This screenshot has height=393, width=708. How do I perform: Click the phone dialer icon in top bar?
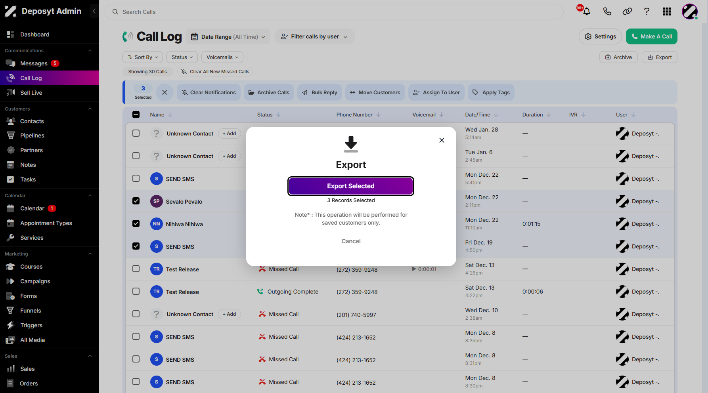(x=607, y=11)
